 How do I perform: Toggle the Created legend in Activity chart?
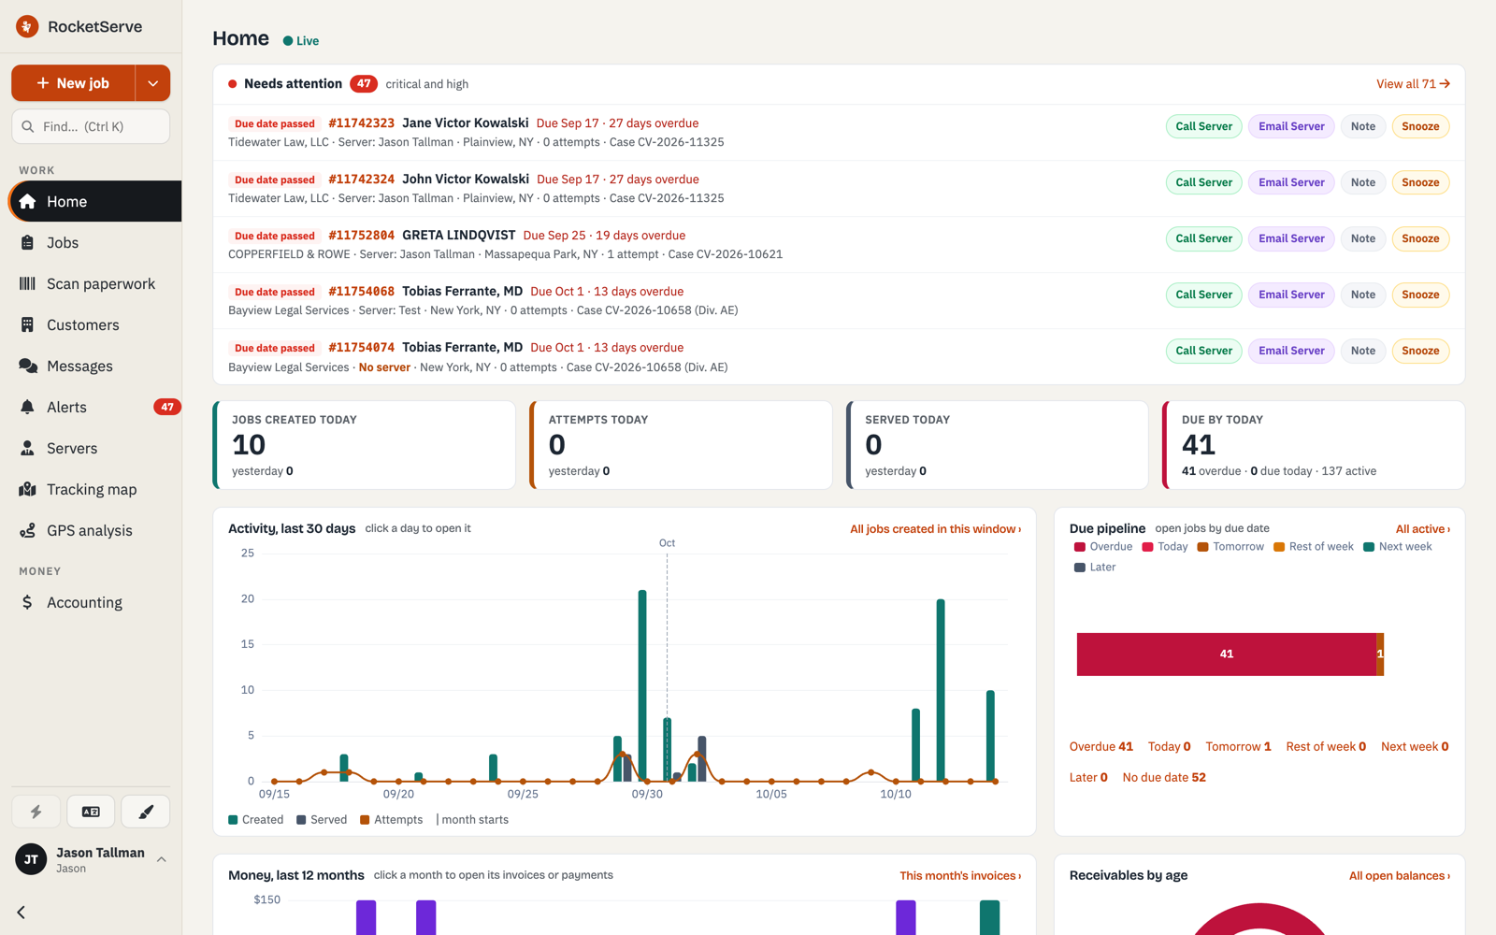[256, 820]
